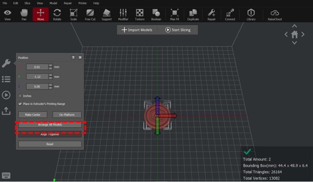Viewport: 313px width, 182px height.
Task: Open the Position panel help button
Action: pos(73,57)
